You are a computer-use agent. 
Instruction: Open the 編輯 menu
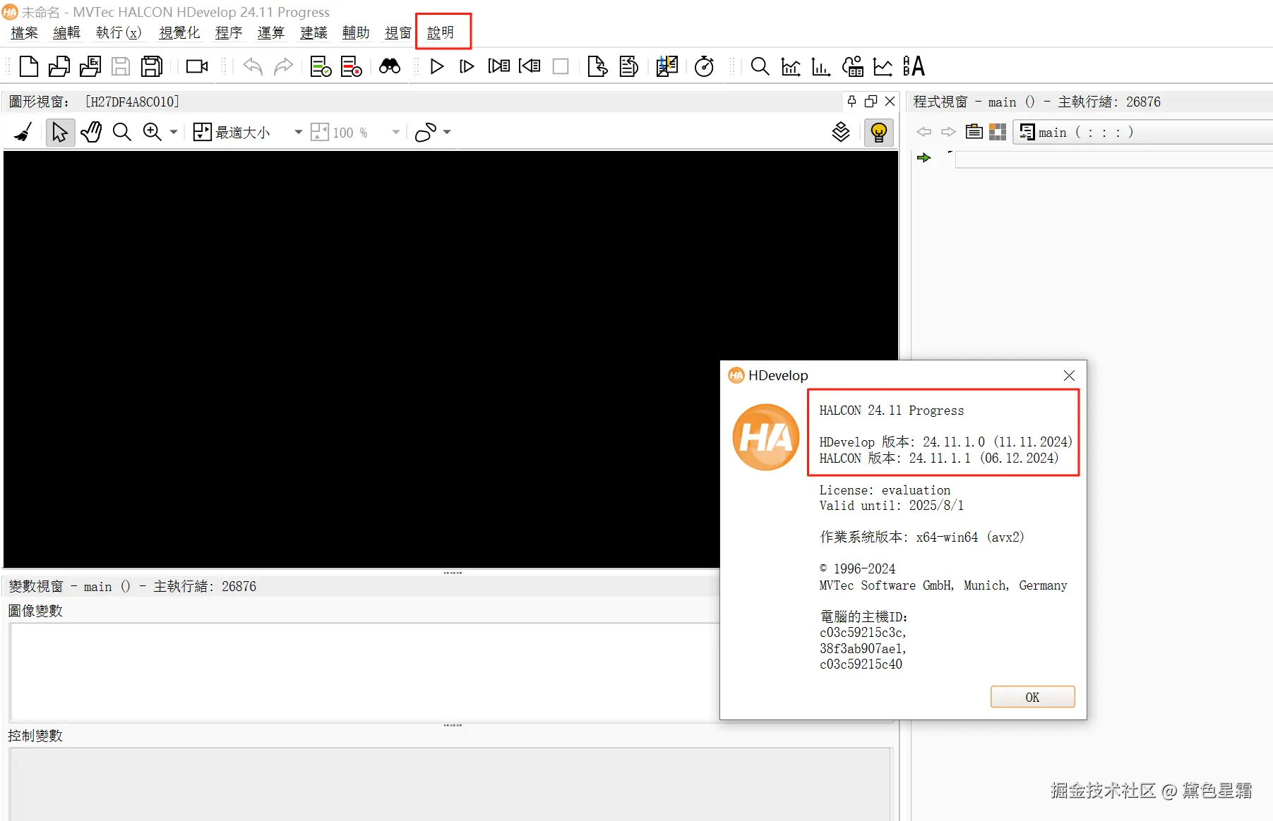point(67,32)
